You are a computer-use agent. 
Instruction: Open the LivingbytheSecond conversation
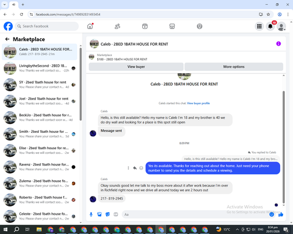coord(39,68)
